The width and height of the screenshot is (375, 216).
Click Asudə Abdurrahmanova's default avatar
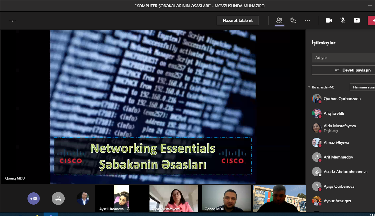tap(316, 172)
